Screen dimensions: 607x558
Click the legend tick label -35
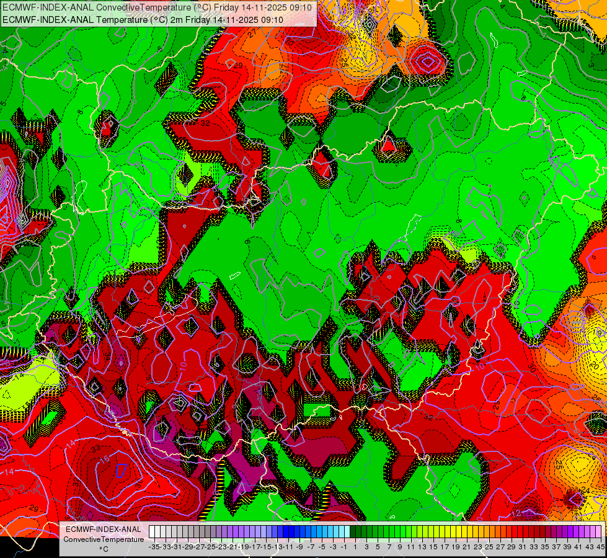click(x=154, y=547)
